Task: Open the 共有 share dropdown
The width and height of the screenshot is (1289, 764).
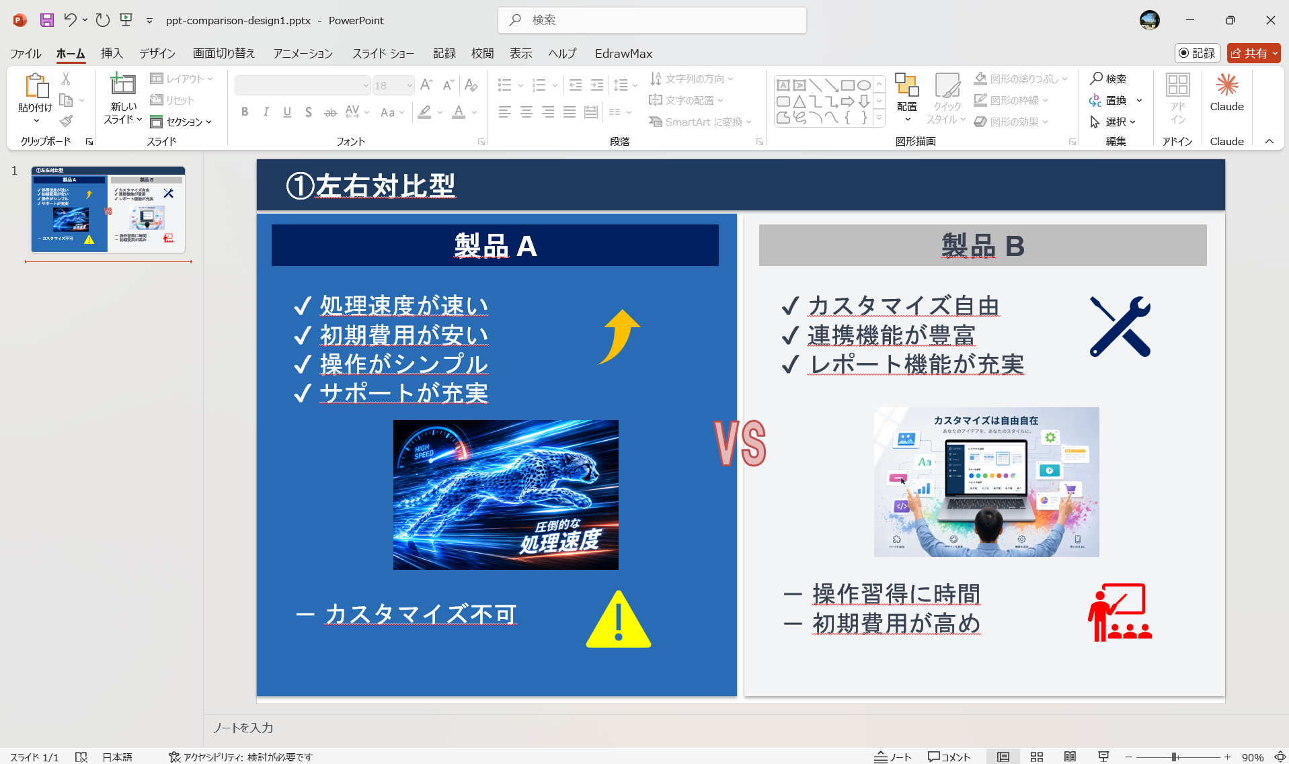Action: pos(1254,53)
